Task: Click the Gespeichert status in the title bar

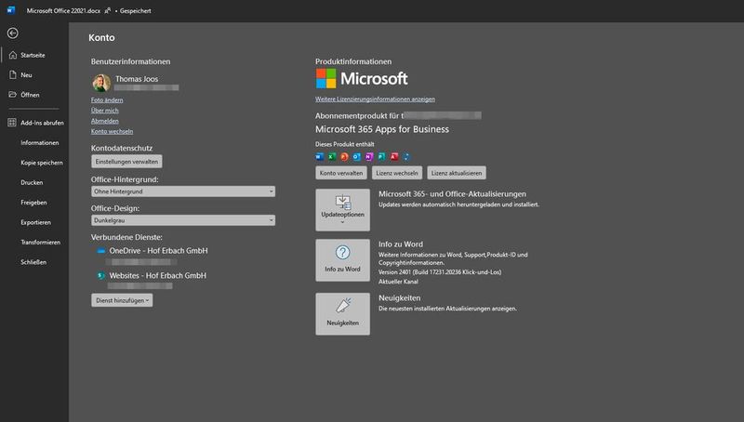Action: click(x=135, y=10)
